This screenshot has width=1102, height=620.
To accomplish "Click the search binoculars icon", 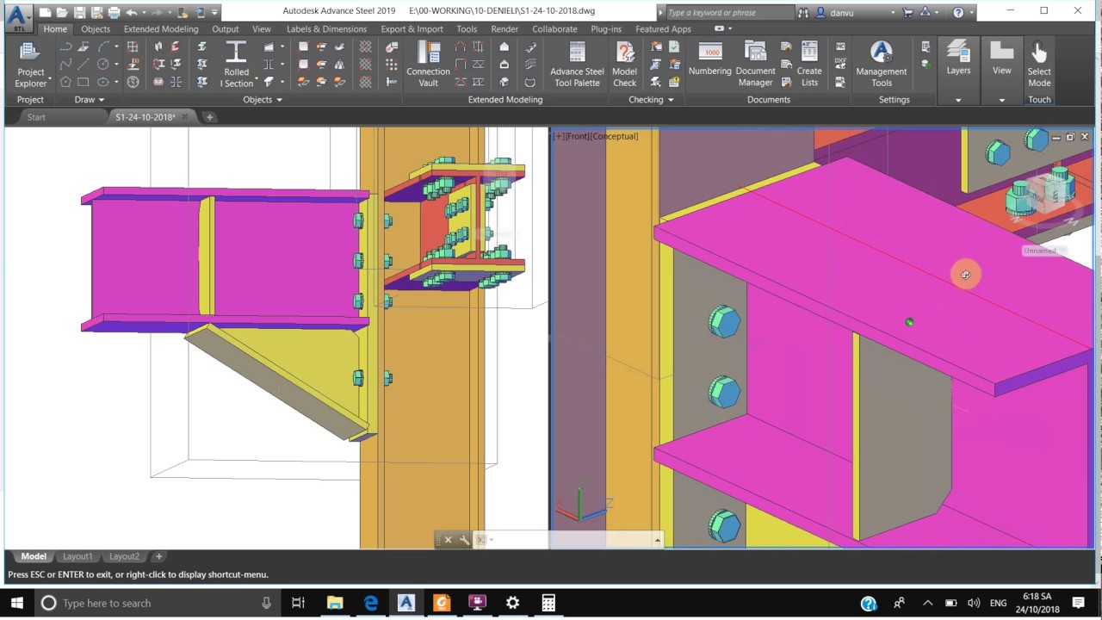I will [803, 12].
